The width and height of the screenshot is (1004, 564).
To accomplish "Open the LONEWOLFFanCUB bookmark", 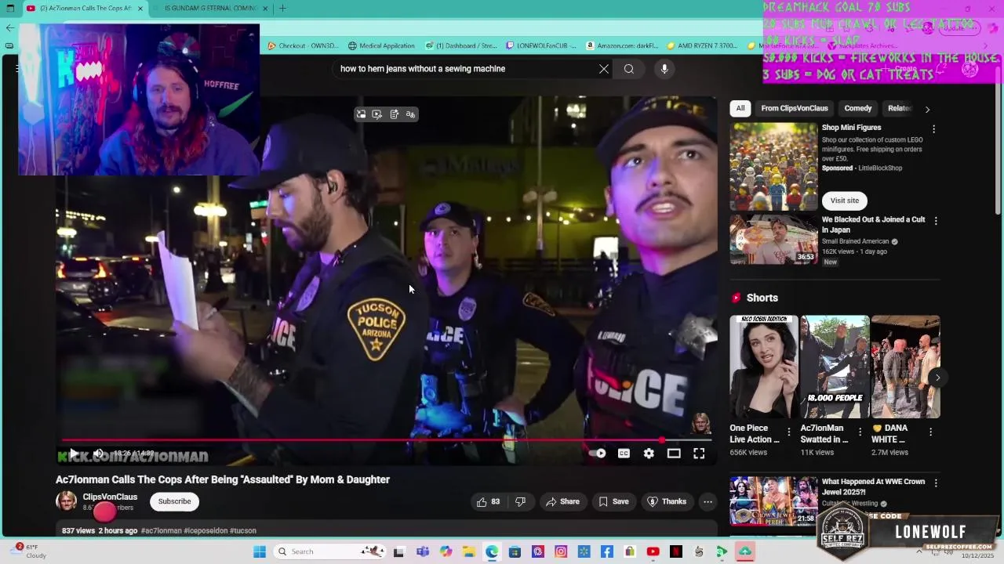I will (x=541, y=45).
